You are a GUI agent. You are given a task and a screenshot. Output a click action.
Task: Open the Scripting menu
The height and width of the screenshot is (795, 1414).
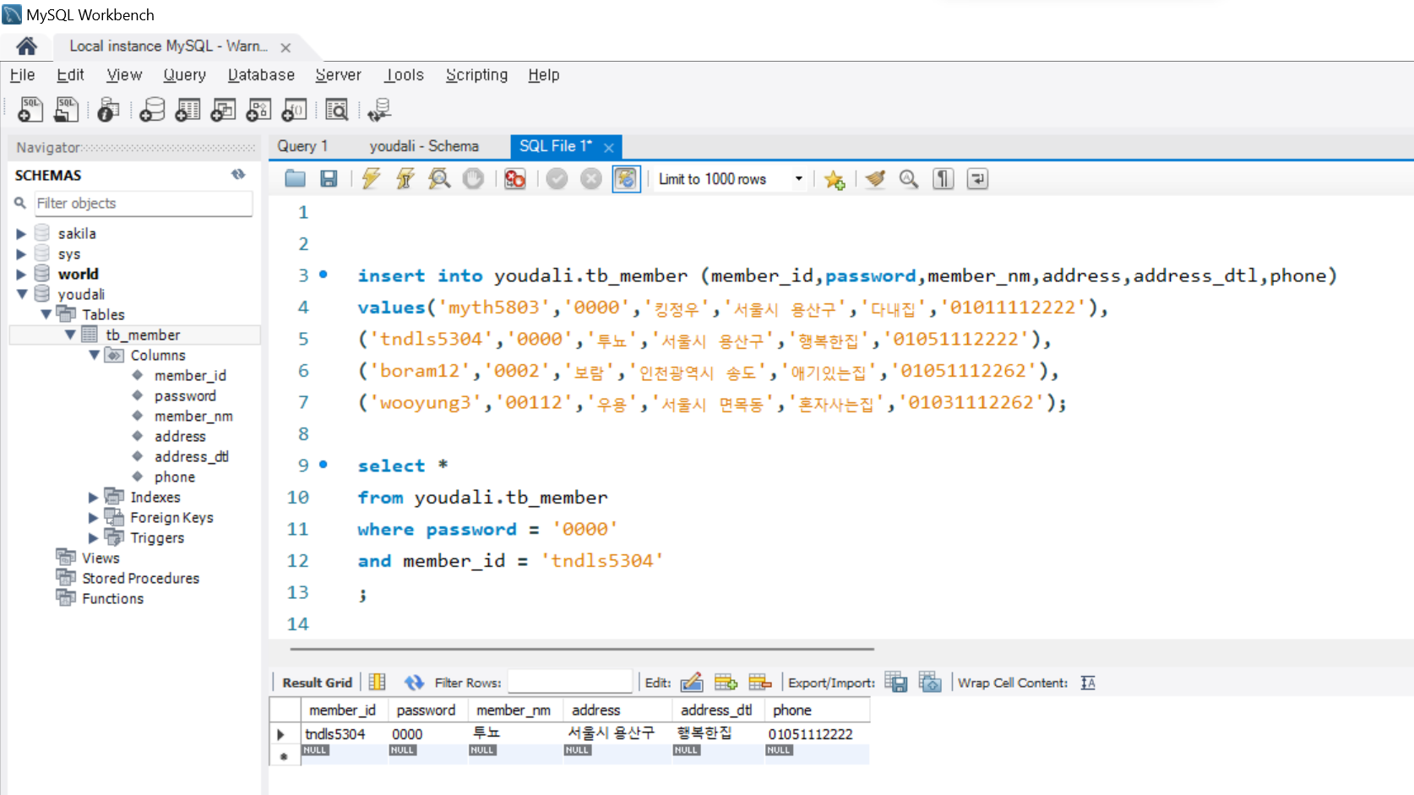476,75
